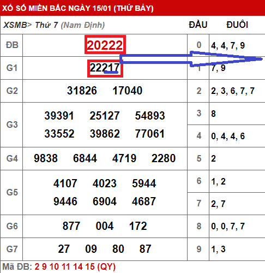
Task: Click G3 number 77061
Action: pyautogui.click(x=150, y=134)
